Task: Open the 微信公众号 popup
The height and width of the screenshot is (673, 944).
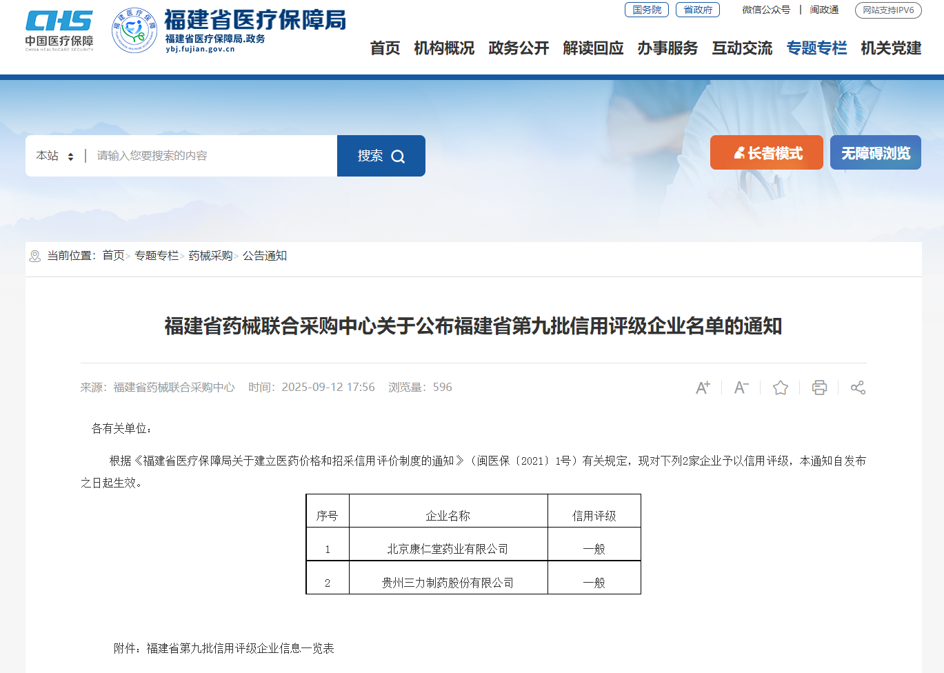Action: coord(765,10)
